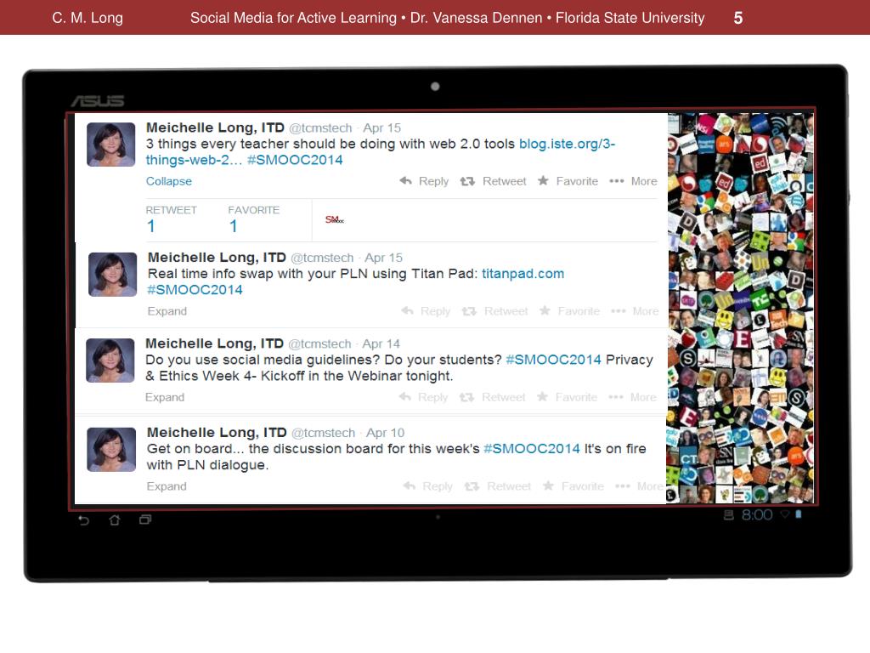Click the three-dots icon on web 2.0 tweet
870x653 pixels.
pos(617,181)
